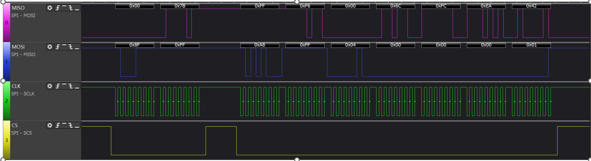Set rising edge trigger on MISO channel
The image size is (591, 161).
click(x=58, y=8)
